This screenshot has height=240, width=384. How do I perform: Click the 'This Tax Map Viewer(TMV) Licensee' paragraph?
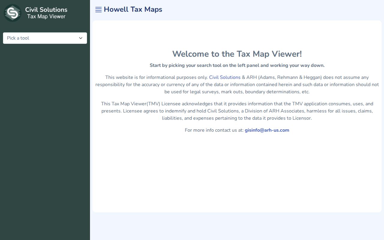pyautogui.click(x=237, y=111)
